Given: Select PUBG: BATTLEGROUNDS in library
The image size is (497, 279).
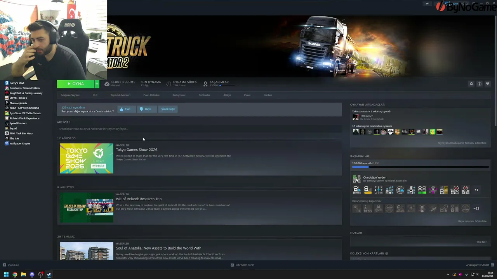Looking at the screenshot, I should point(24,108).
